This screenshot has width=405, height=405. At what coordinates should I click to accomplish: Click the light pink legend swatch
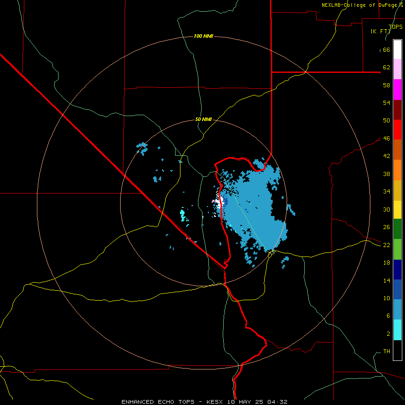[397, 69]
